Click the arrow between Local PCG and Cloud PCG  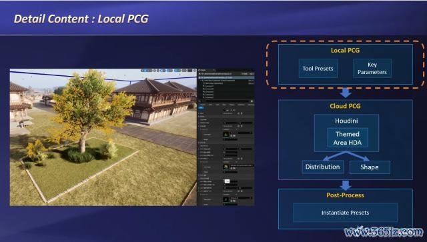(346, 93)
